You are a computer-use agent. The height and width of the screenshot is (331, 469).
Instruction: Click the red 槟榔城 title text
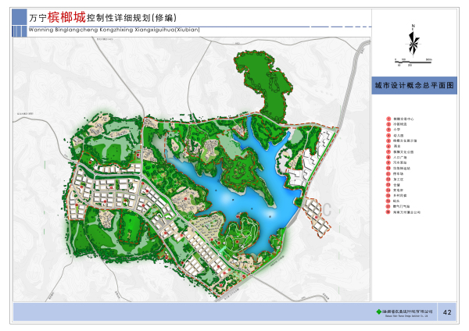point(67,16)
